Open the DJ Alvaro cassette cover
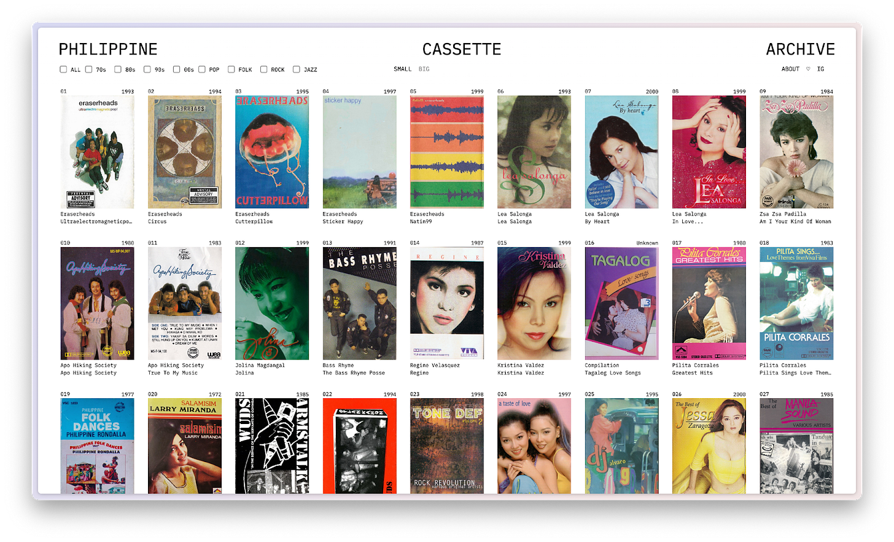The image size is (894, 542). (621, 446)
